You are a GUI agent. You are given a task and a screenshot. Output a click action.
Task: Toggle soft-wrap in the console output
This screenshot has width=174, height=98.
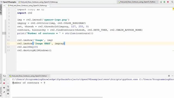[x=8, y=87]
